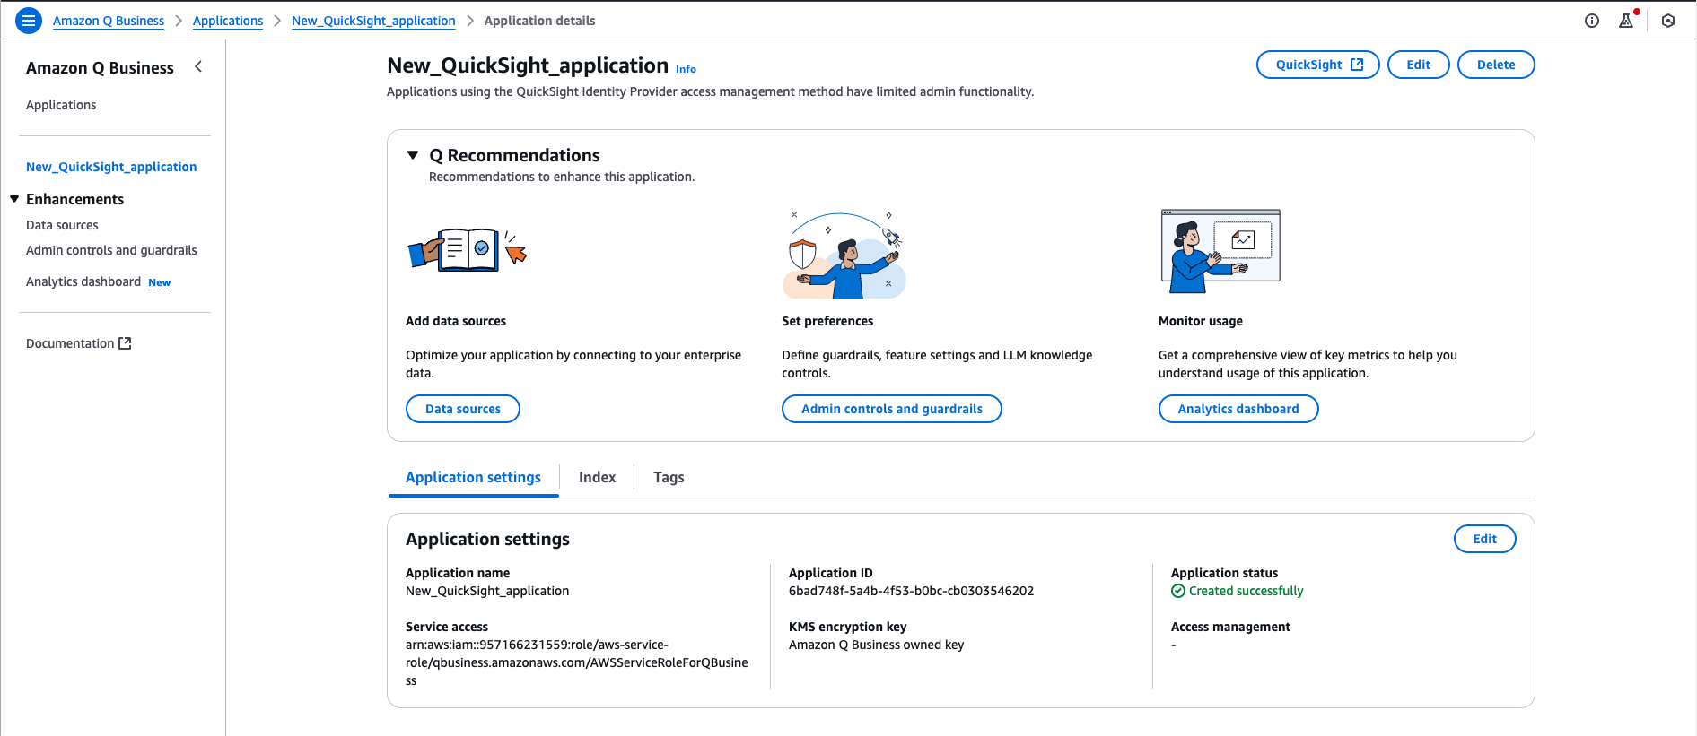The height and width of the screenshot is (736, 1697).
Task: Click the 'Amazon Q Business owned key' value
Action: click(x=876, y=645)
